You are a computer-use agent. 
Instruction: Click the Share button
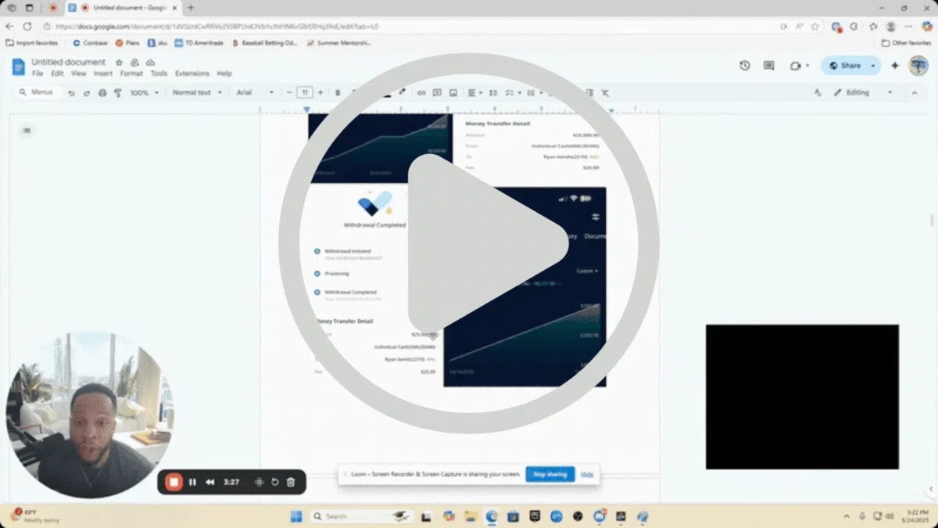click(850, 66)
